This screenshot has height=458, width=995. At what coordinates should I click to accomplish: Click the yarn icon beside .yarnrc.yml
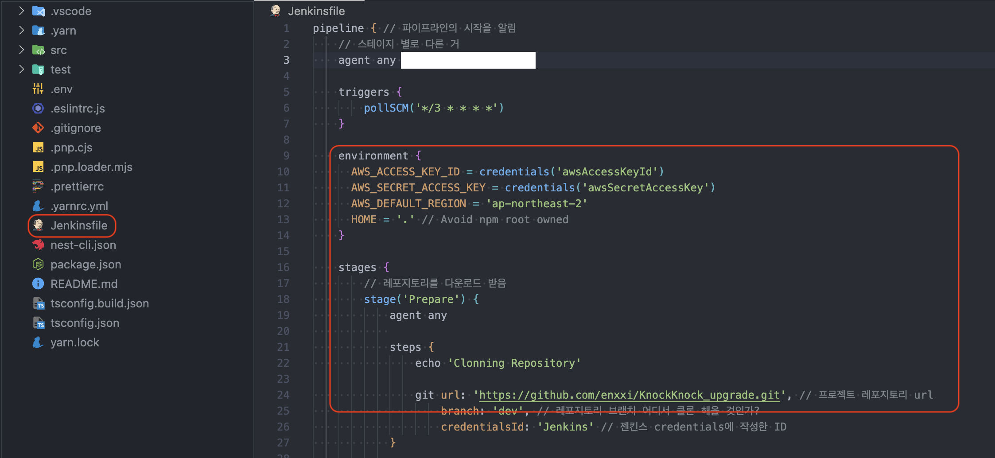pyautogui.click(x=38, y=206)
